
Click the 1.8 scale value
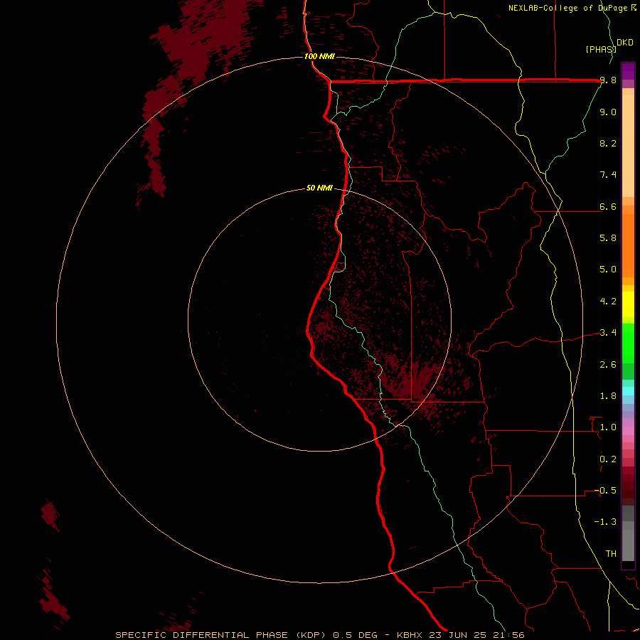click(x=608, y=396)
